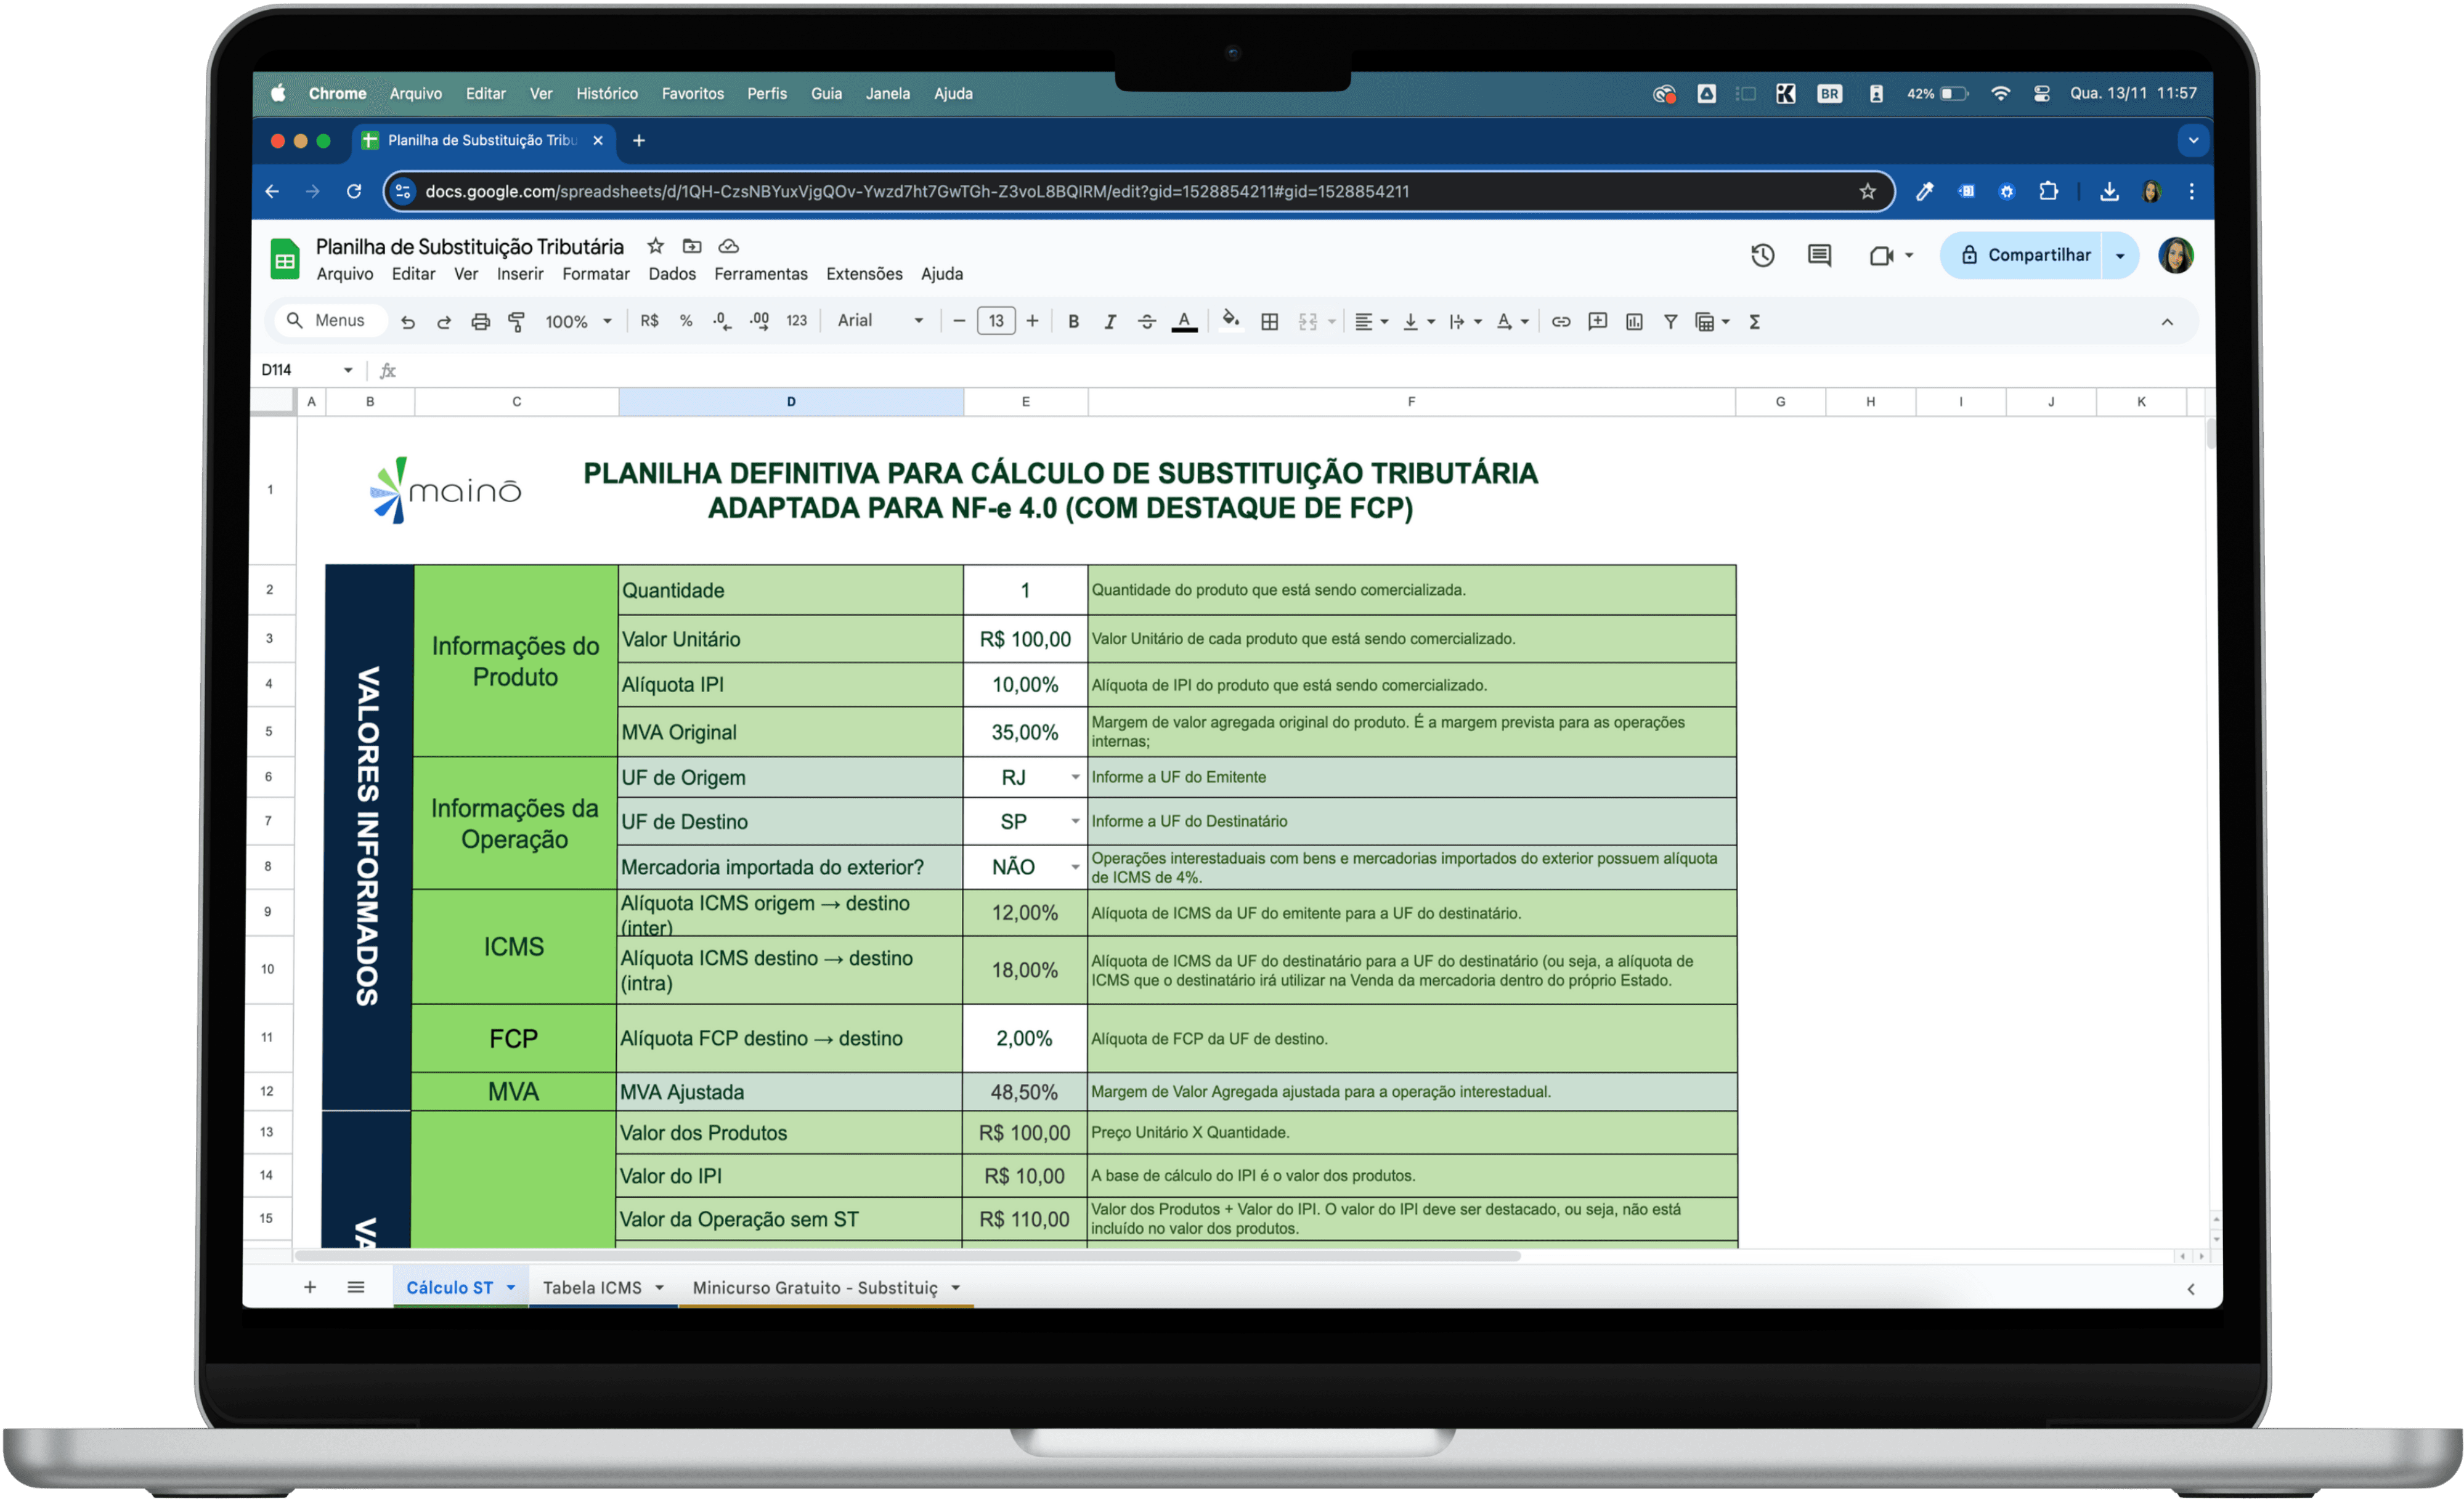2464x1499 pixels.
Task: Decrease decimal places icon
Action: (x=722, y=321)
